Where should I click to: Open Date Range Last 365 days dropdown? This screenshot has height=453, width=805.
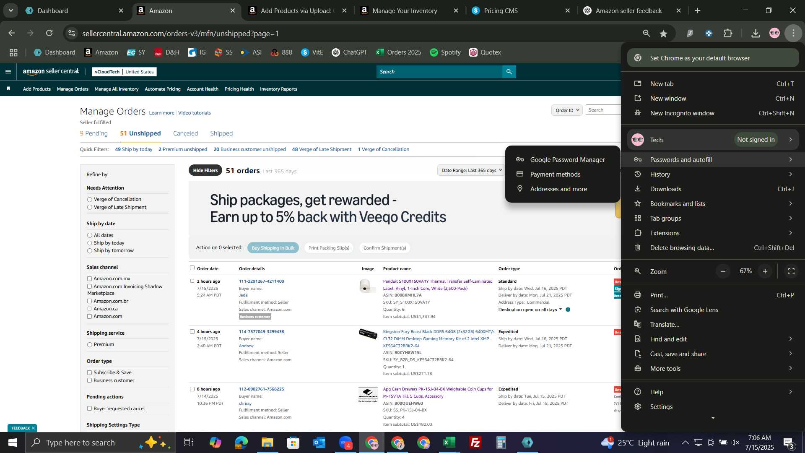471,170
